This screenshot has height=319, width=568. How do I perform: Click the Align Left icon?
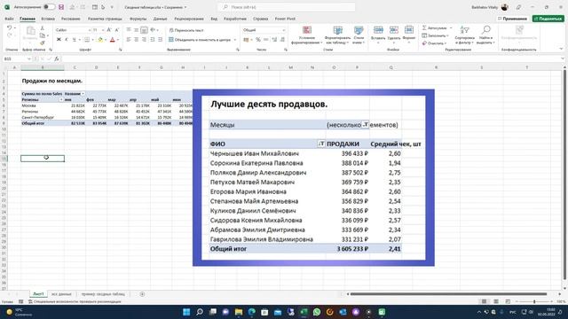tap(129, 39)
